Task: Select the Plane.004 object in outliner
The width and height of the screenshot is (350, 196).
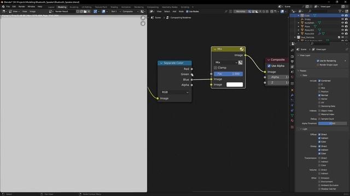Action: (x=309, y=34)
